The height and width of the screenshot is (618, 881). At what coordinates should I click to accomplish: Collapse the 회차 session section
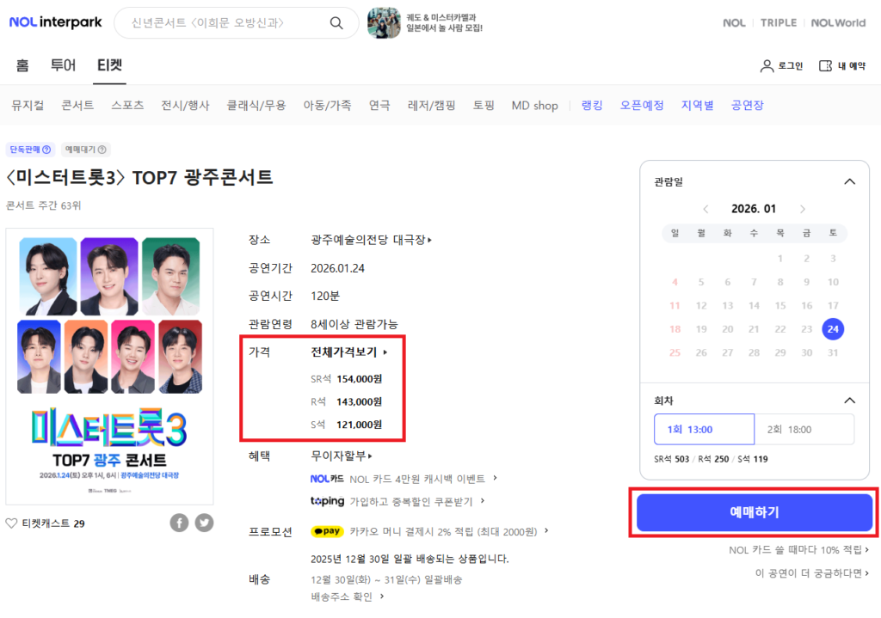pos(850,399)
